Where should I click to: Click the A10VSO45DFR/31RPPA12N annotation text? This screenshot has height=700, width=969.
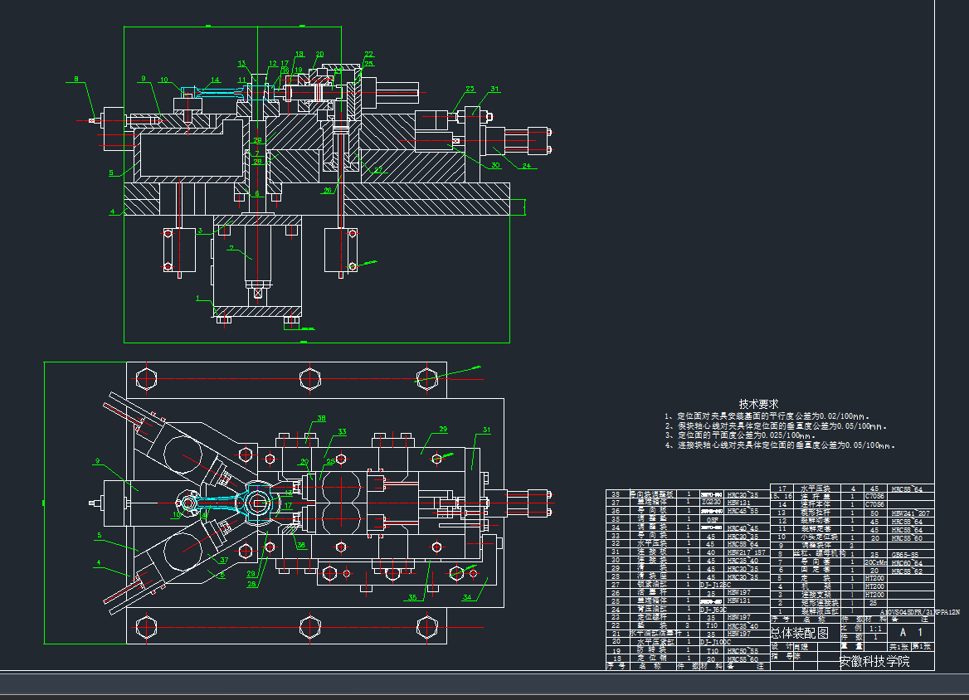coord(919,612)
